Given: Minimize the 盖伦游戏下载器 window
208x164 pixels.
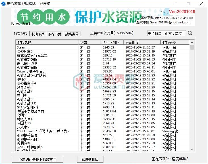Looking at the screenshot, I should point(175,4).
